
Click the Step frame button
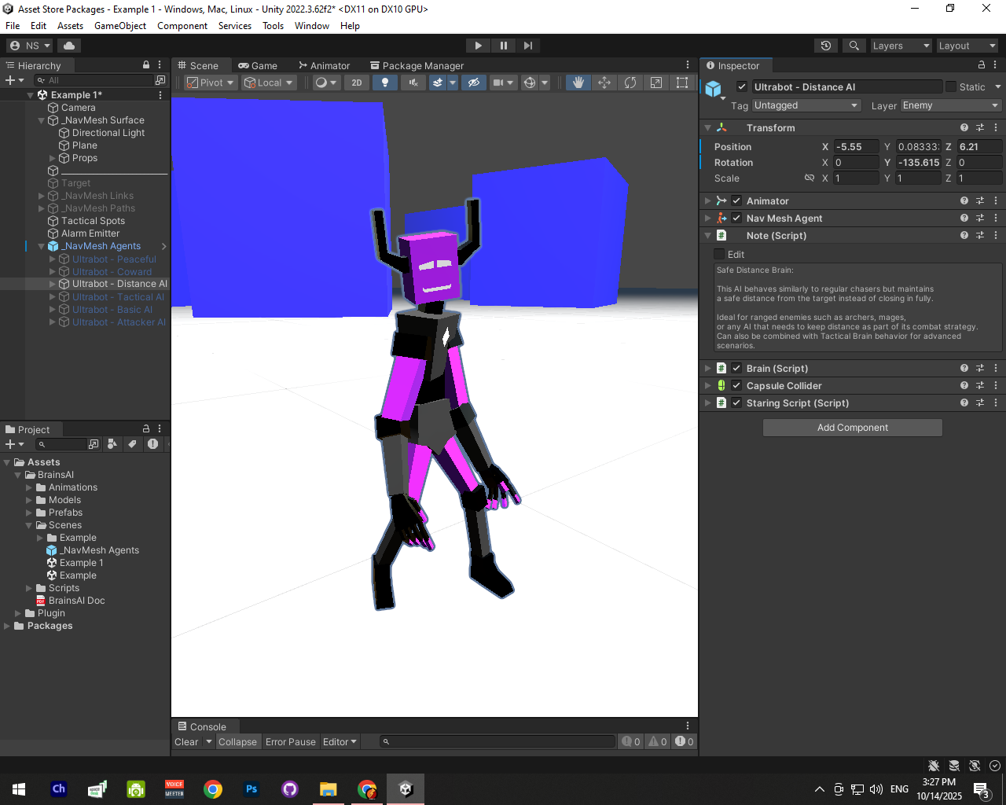pyautogui.click(x=528, y=46)
